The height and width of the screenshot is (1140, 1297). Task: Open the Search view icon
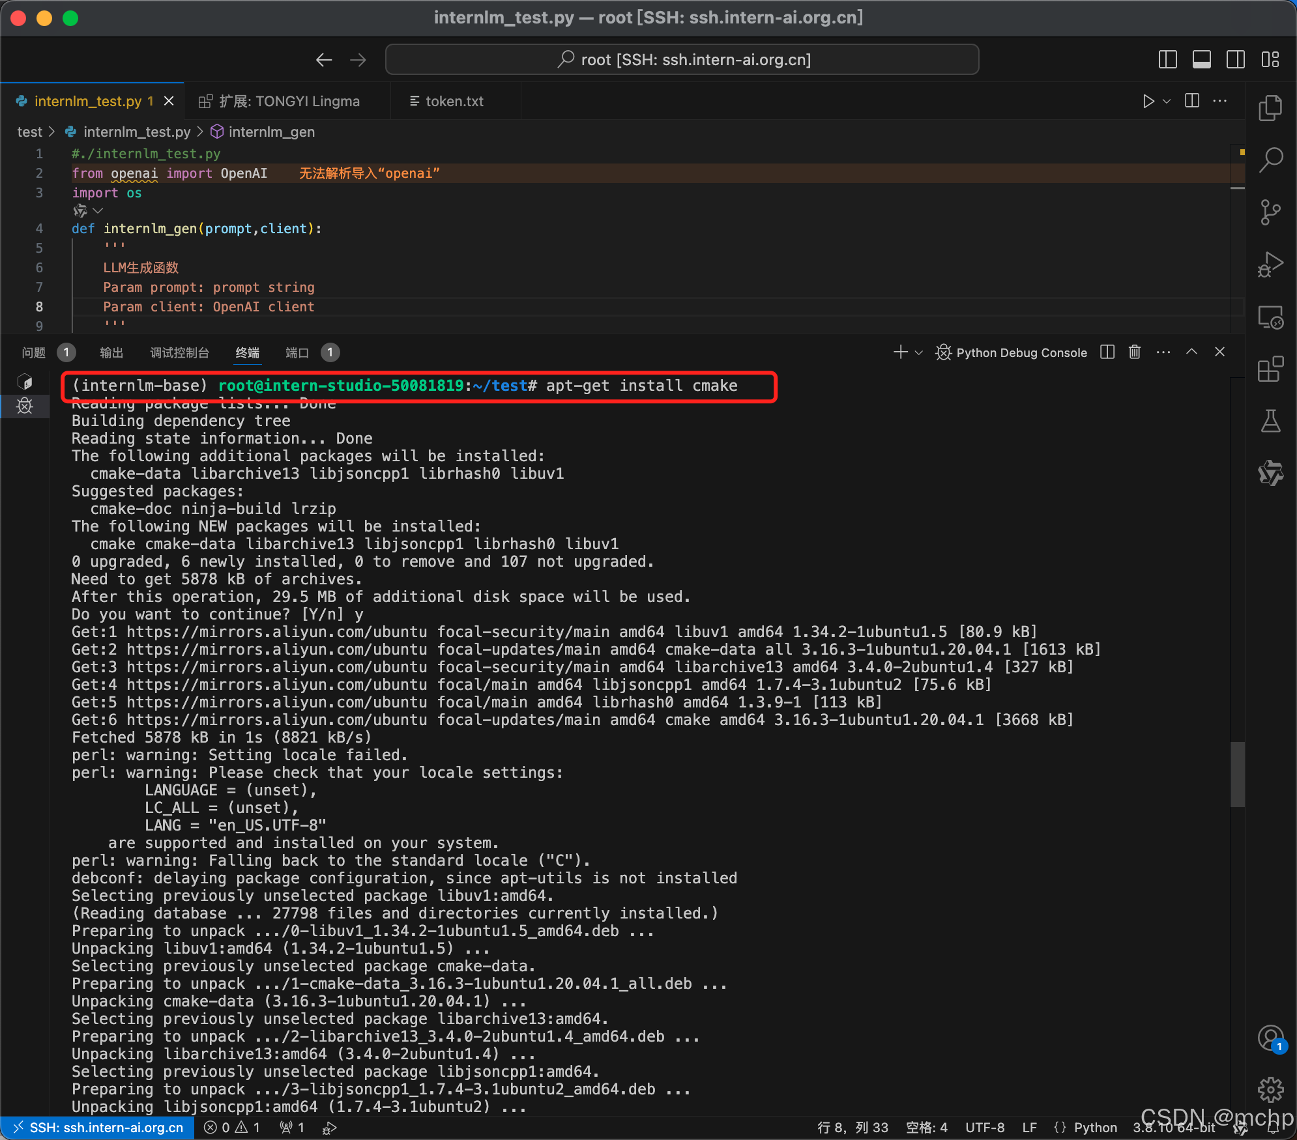tap(1270, 160)
